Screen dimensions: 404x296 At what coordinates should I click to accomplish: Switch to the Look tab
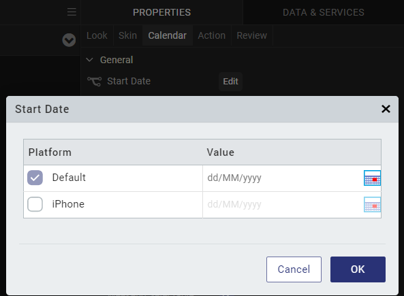[97, 35]
